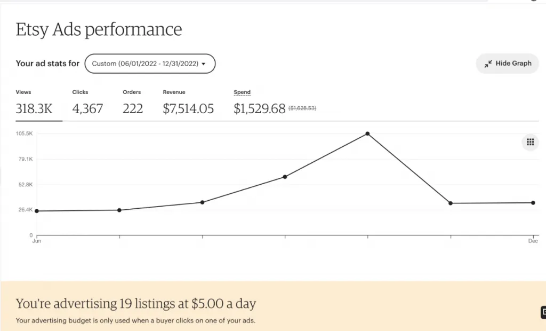Click the peak data point near 105.5K
This screenshot has height=331, width=546.
pos(367,133)
